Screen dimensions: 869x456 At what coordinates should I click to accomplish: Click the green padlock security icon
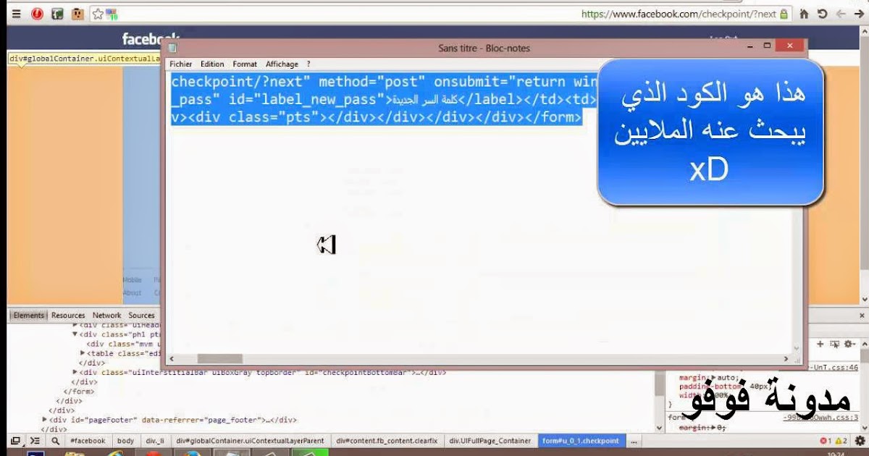point(784,14)
